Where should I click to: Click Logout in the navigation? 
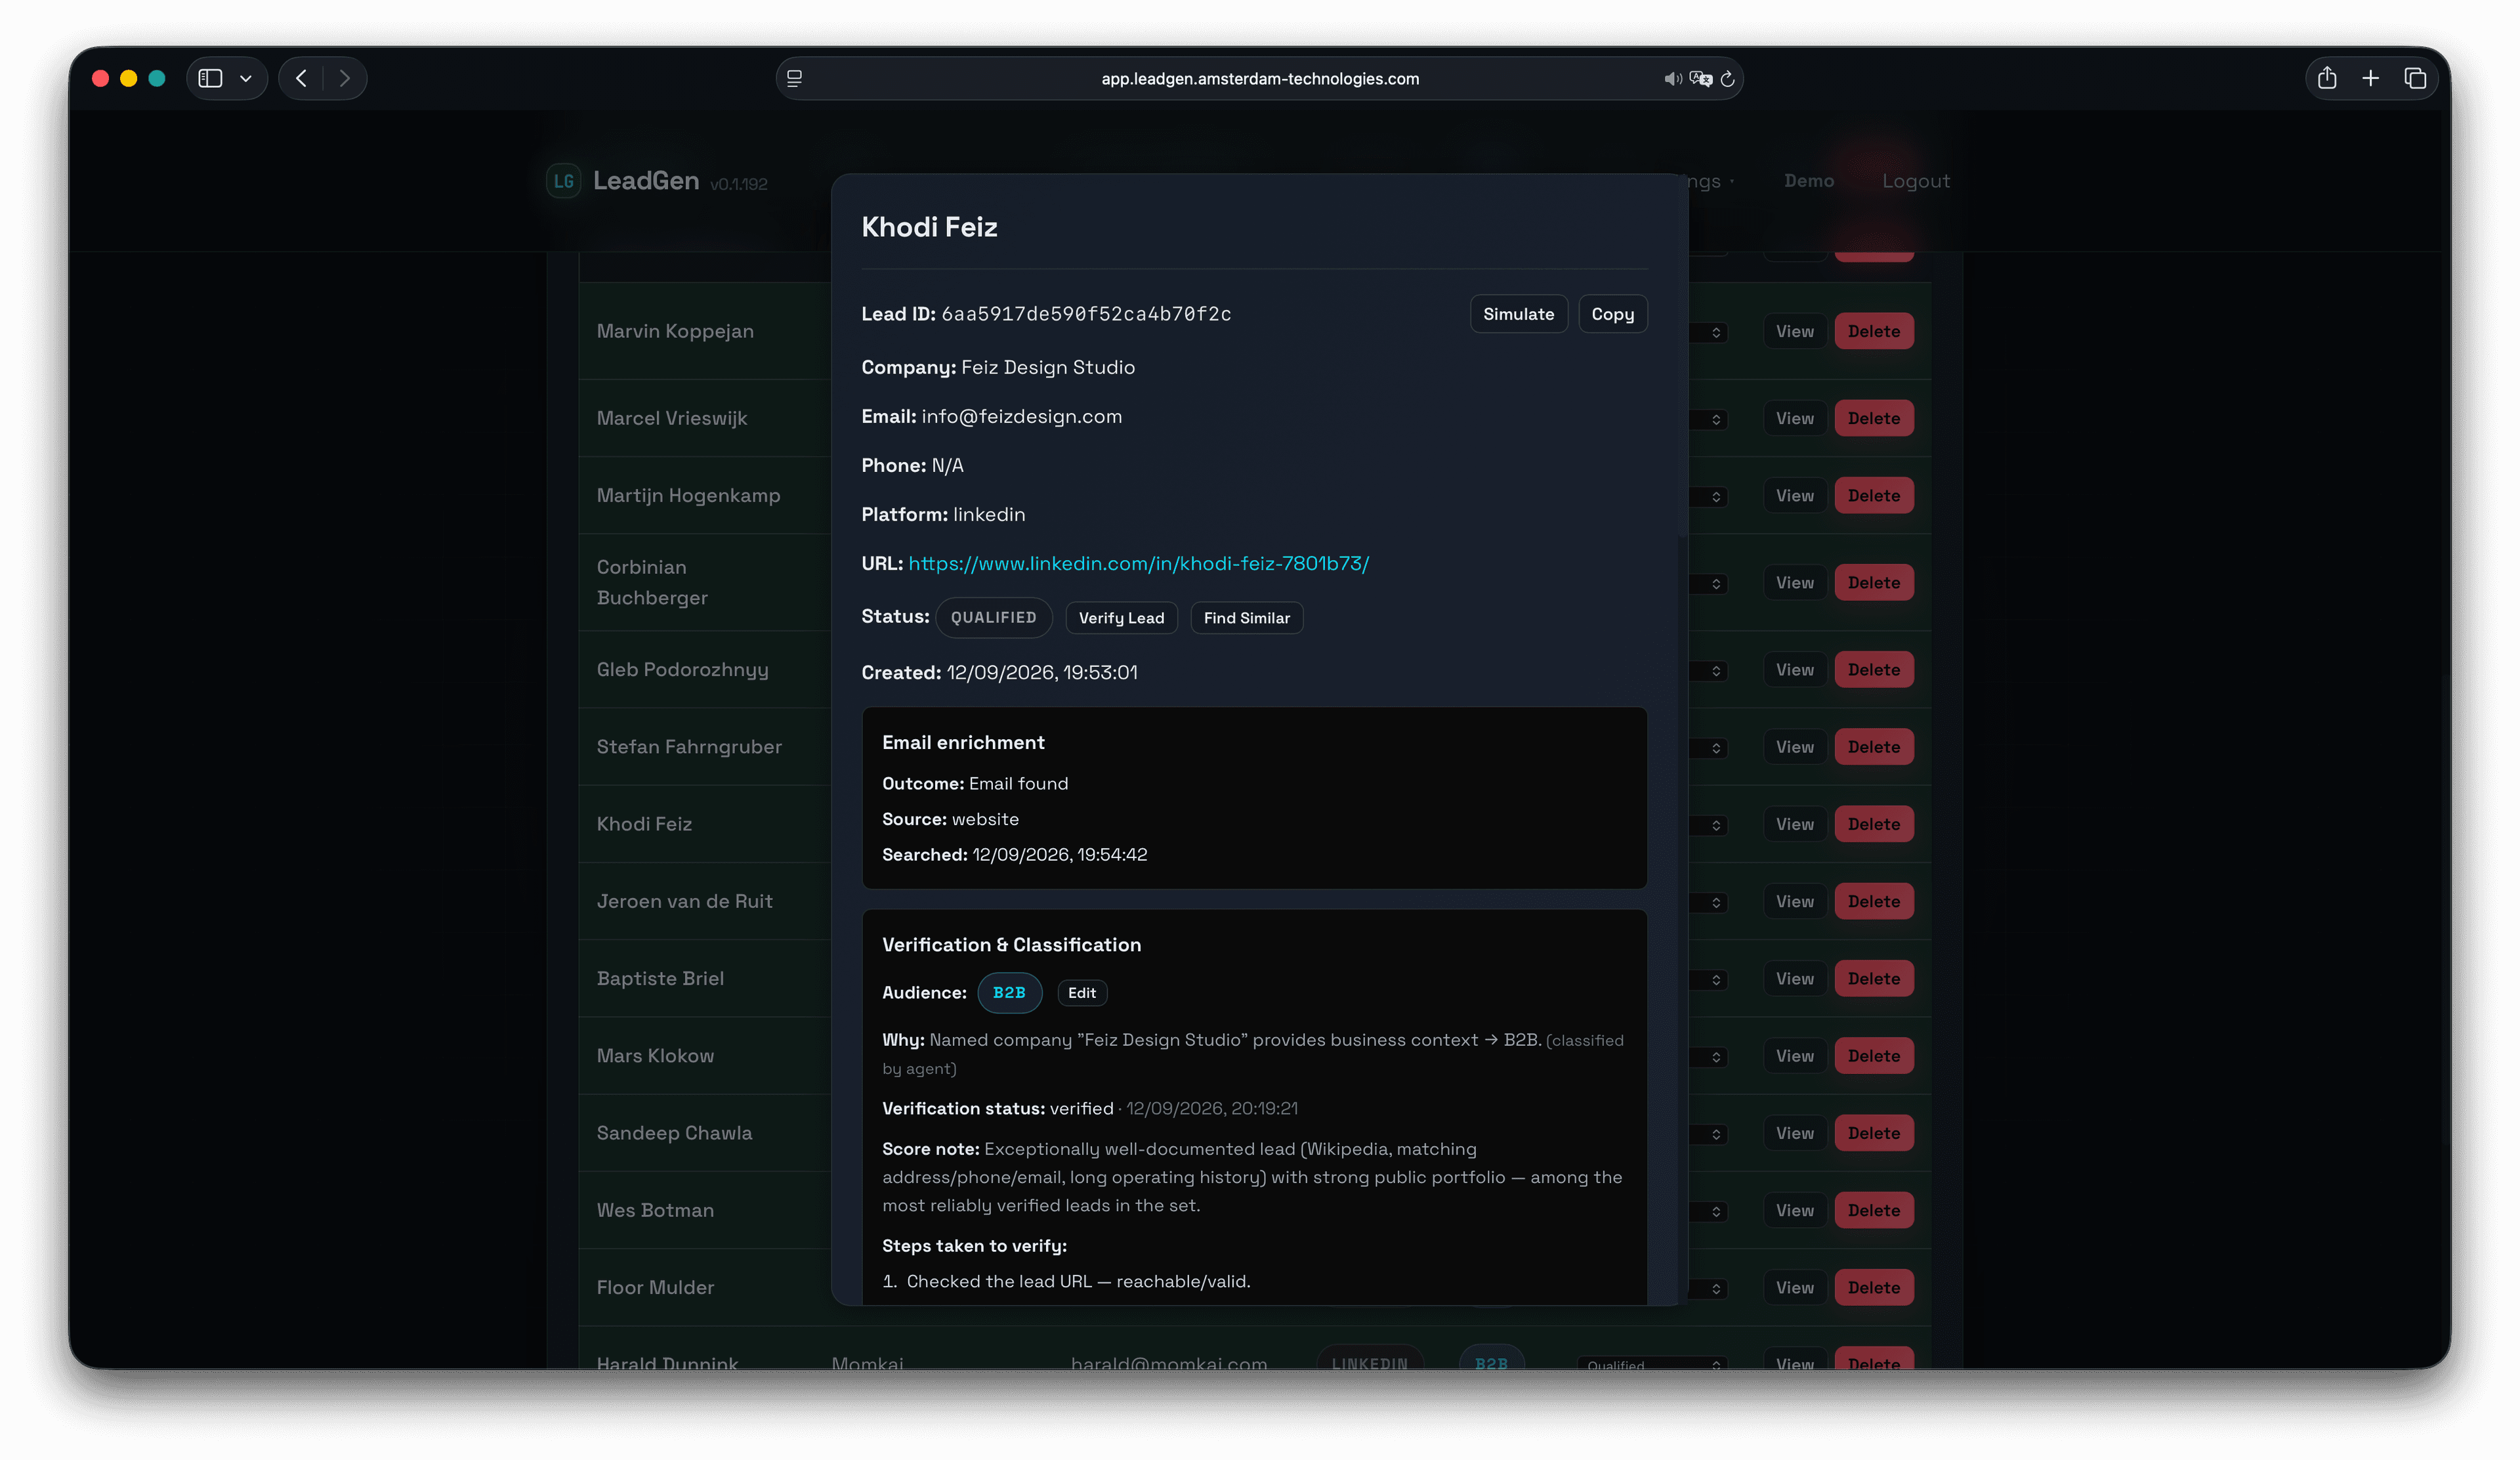(x=1916, y=181)
